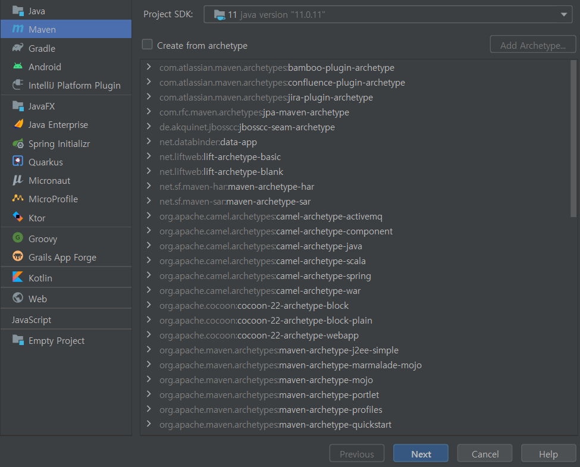Select camel-archetype-scala row

point(356,261)
